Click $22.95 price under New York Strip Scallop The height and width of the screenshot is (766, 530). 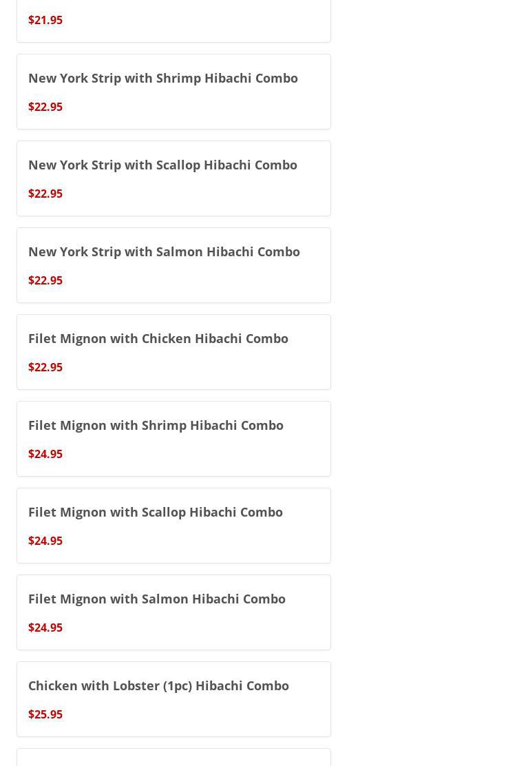click(45, 194)
